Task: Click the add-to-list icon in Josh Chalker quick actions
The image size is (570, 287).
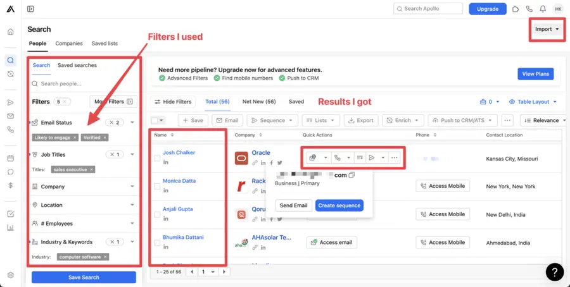Action: coord(360,158)
